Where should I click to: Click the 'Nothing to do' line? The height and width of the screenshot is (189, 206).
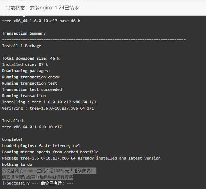(17, 164)
